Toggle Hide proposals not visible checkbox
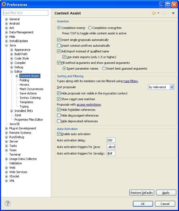The height and width of the screenshot is (211, 179). point(59,93)
